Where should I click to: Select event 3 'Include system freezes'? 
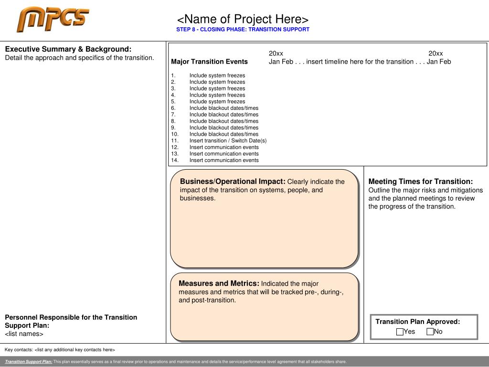pos(217,88)
